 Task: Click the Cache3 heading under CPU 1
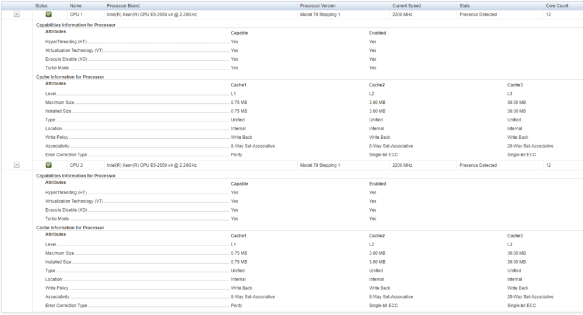(x=515, y=85)
